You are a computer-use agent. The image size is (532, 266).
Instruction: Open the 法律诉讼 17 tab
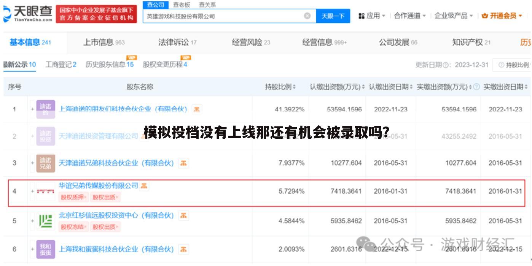pyautogui.click(x=177, y=43)
